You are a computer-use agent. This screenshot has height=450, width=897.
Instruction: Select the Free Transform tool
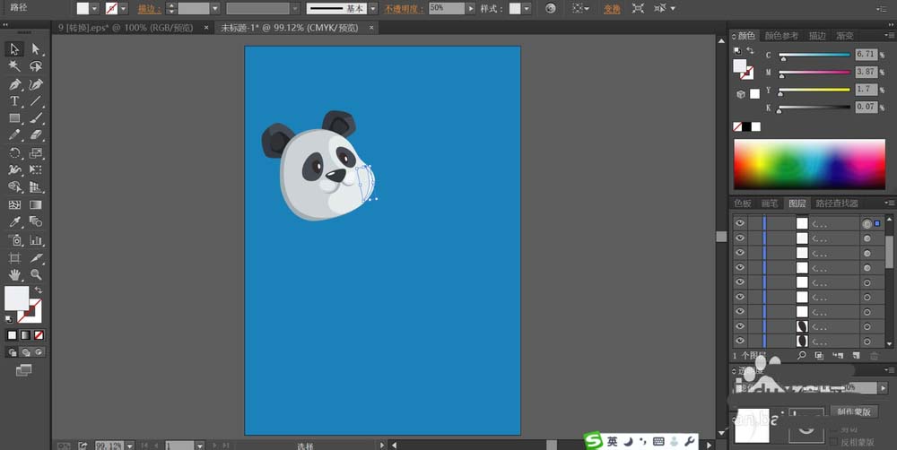(x=36, y=169)
